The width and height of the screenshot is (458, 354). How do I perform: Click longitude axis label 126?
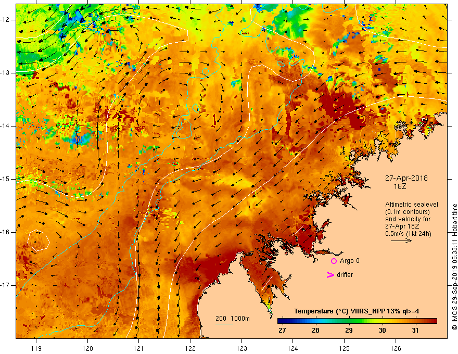[396, 348]
